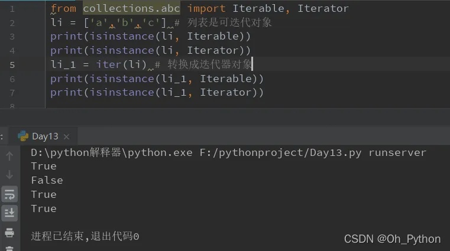
Task: Click the first True output line
Action: (x=44, y=167)
